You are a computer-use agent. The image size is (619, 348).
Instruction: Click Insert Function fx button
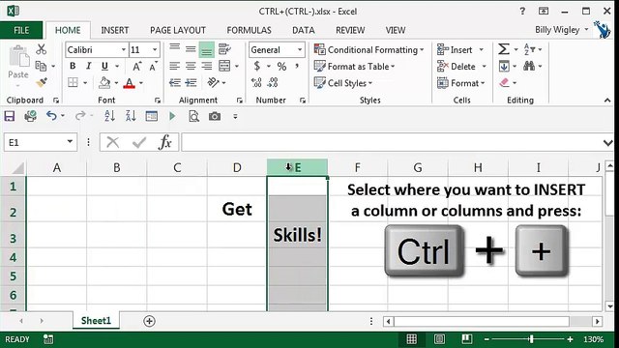(165, 142)
